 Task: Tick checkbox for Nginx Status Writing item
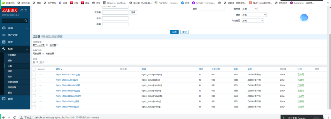click(x=34, y=107)
